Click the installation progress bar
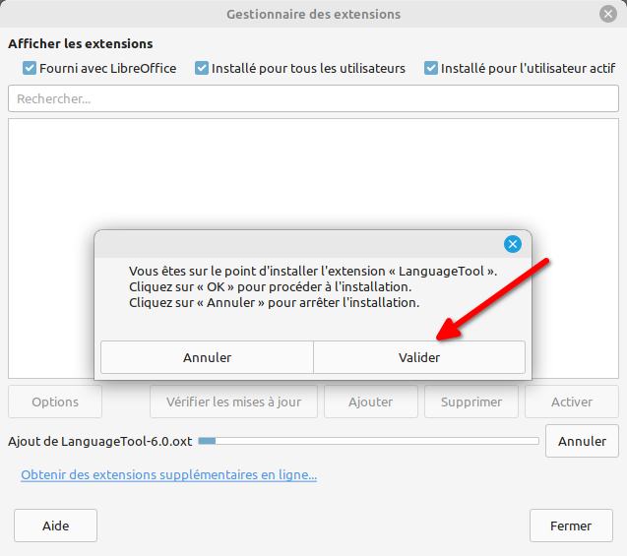The image size is (627, 556). click(x=369, y=441)
